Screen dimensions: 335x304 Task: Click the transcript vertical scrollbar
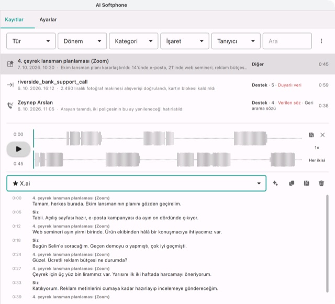click(327, 243)
